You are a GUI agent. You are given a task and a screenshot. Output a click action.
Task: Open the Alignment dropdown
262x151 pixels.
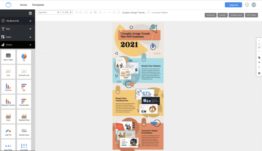click(x=48, y=12)
